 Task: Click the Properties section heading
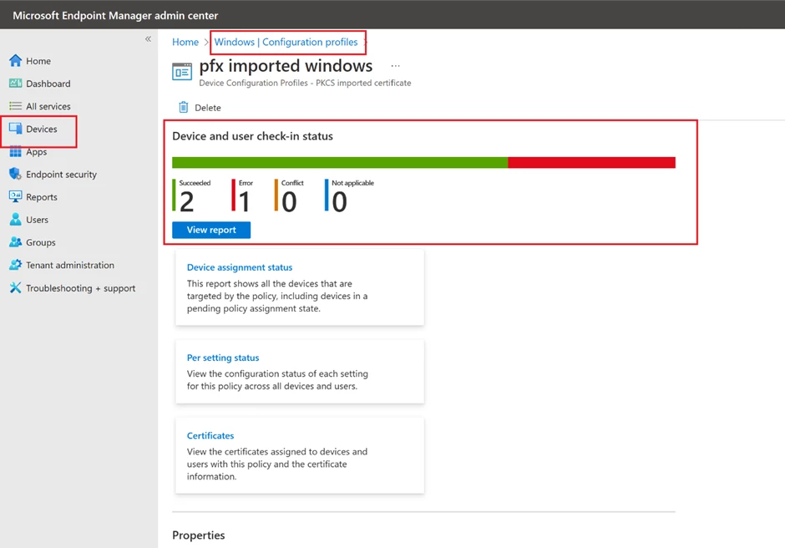(x=198, y=535)
